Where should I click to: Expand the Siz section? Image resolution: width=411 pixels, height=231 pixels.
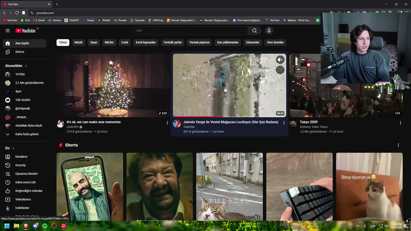tap(10, 148)
